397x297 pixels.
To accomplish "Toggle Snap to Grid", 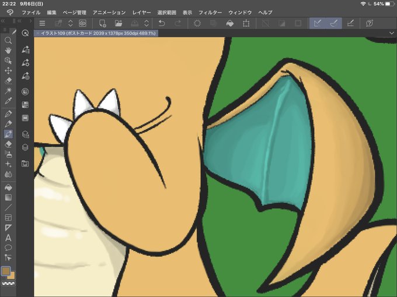I will [350, 23].
